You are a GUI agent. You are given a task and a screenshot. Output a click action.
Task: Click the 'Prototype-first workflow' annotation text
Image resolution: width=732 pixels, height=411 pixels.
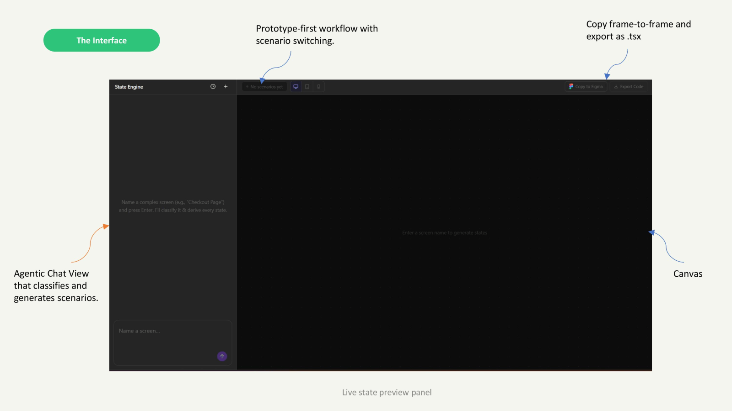[317, 35]
